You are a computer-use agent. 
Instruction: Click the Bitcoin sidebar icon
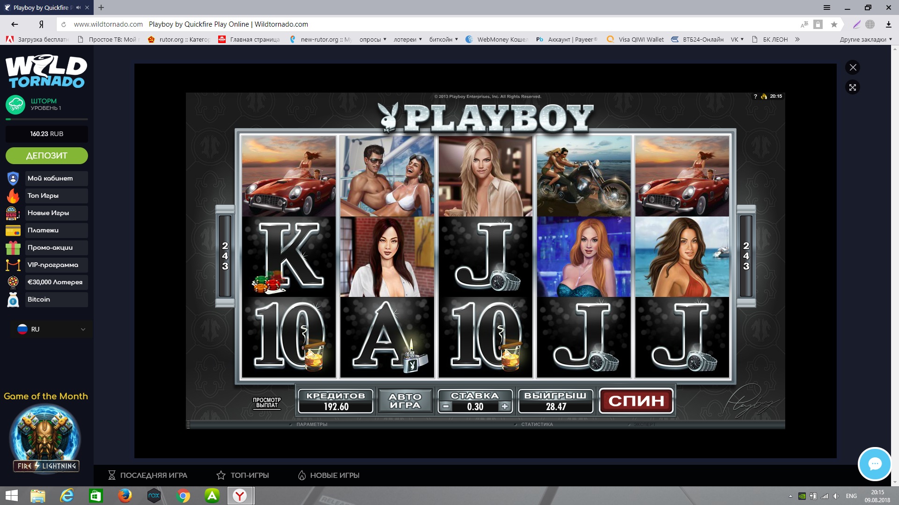(x=13, y=300)
